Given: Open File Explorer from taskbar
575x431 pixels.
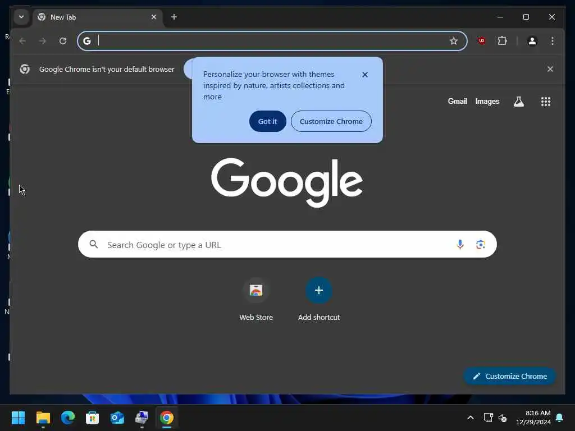Looking at the screenshot, I should click(x=43, y=418).
